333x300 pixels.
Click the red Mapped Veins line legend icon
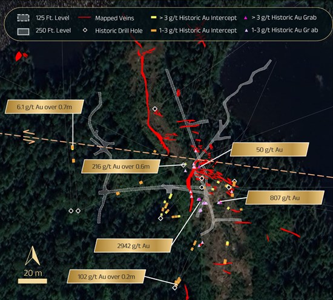(x=84, y=18)
